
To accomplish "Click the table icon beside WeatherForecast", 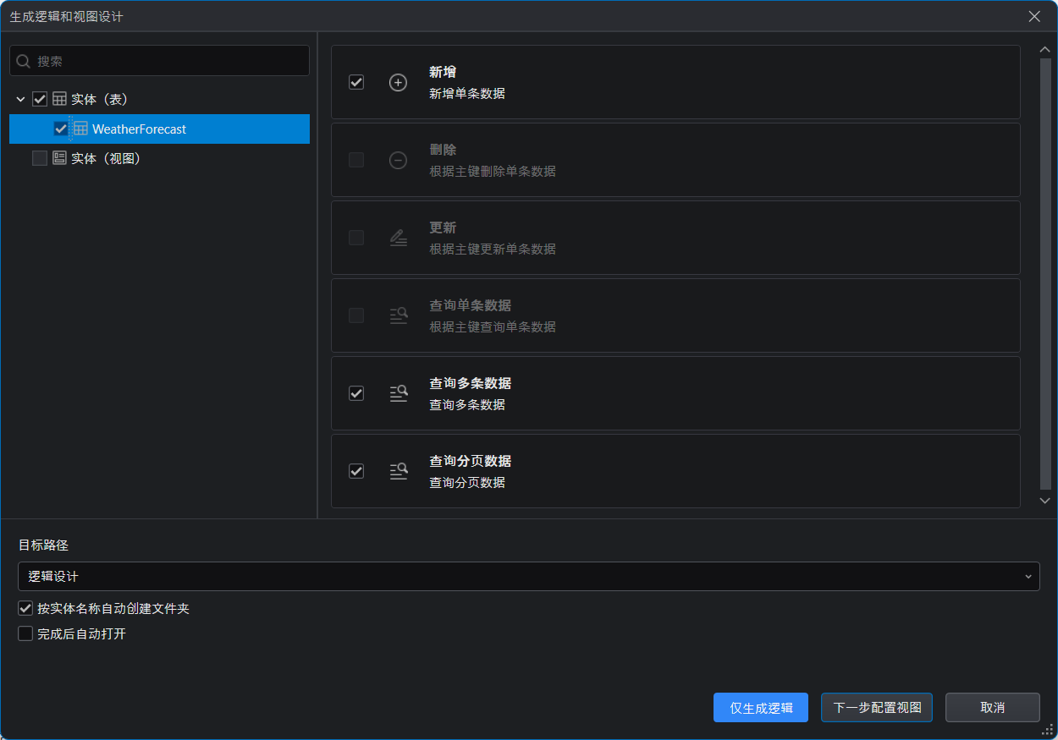I will click(x=80, y=129).
